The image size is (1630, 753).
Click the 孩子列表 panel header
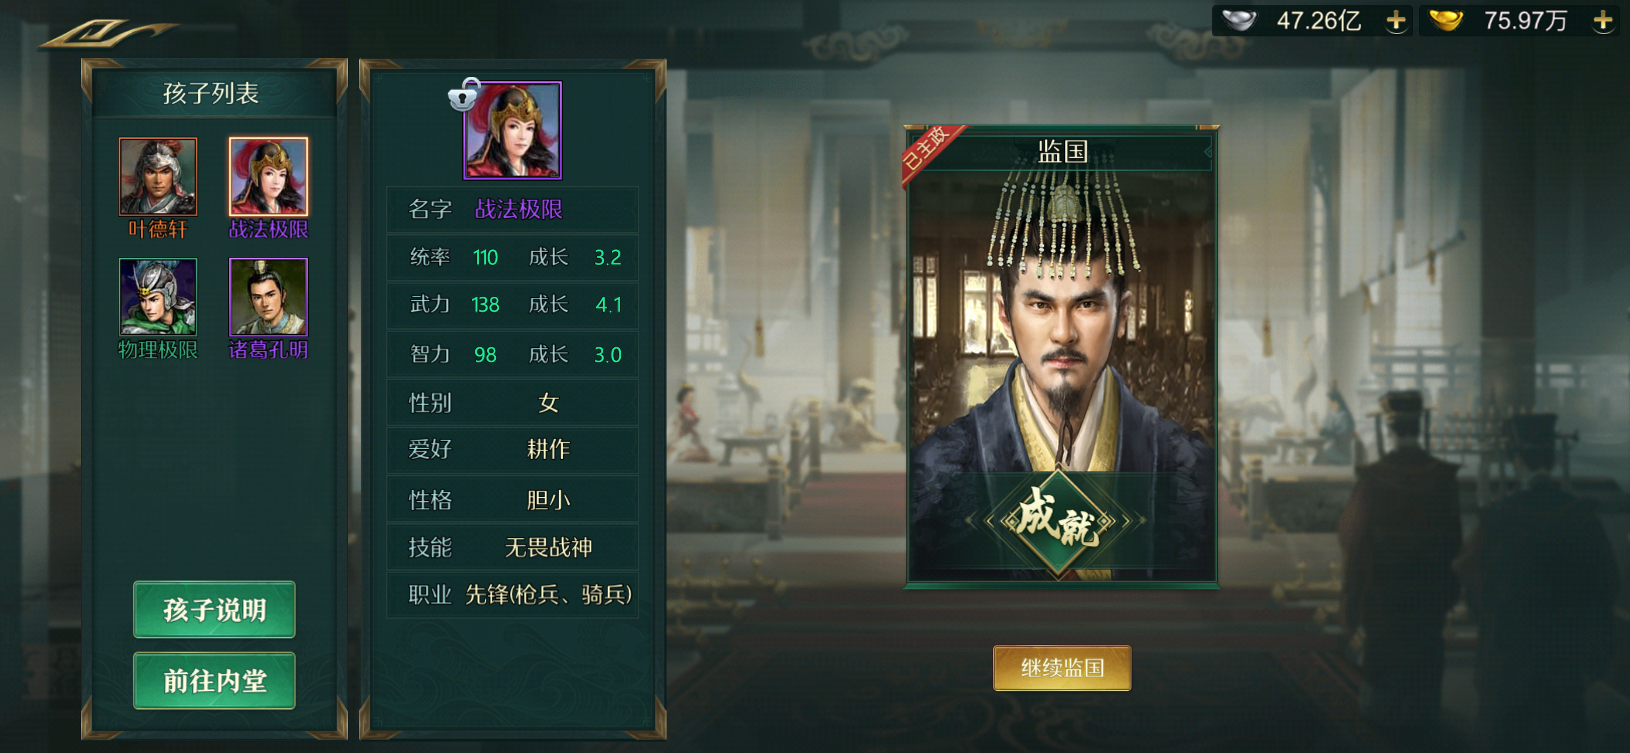tap(212, 94)
